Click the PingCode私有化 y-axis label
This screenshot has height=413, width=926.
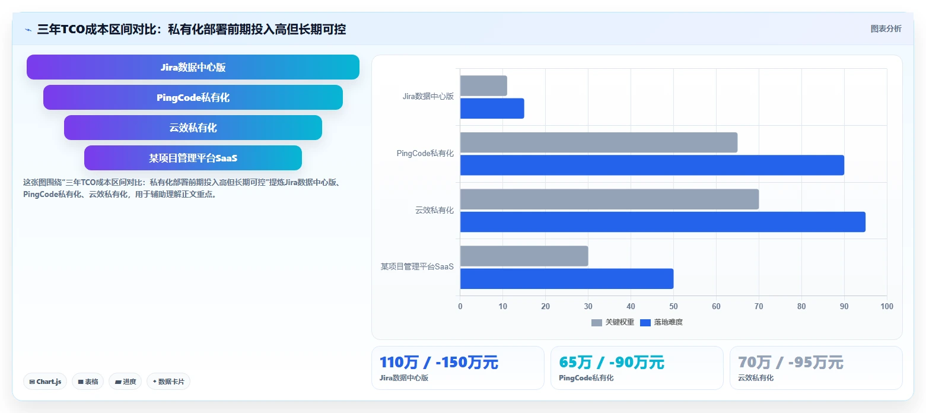pos(425,154)
